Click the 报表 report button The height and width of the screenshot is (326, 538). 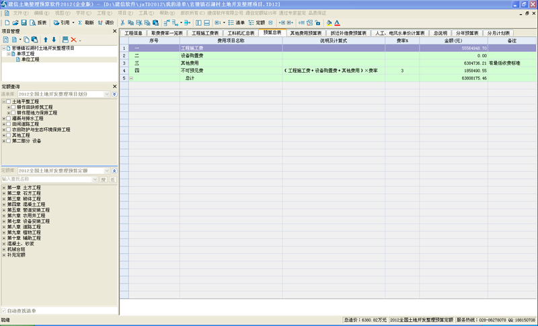[x=38, y=23]
